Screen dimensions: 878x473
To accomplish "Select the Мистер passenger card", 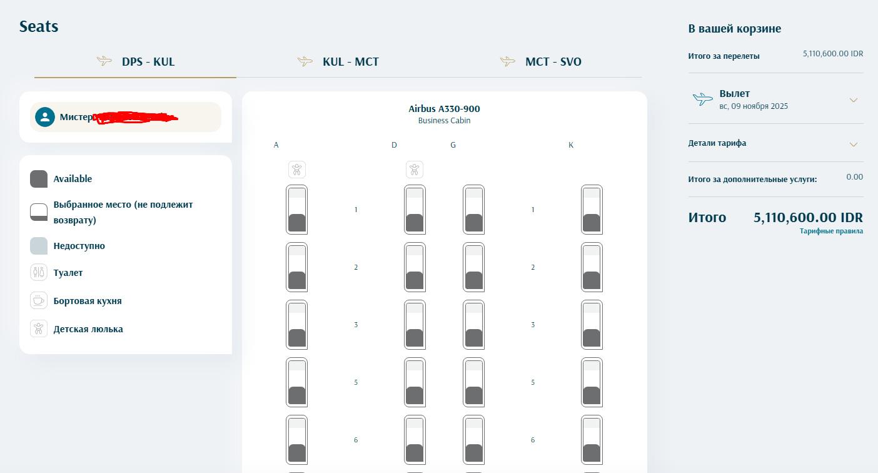I will coord(126,117).
